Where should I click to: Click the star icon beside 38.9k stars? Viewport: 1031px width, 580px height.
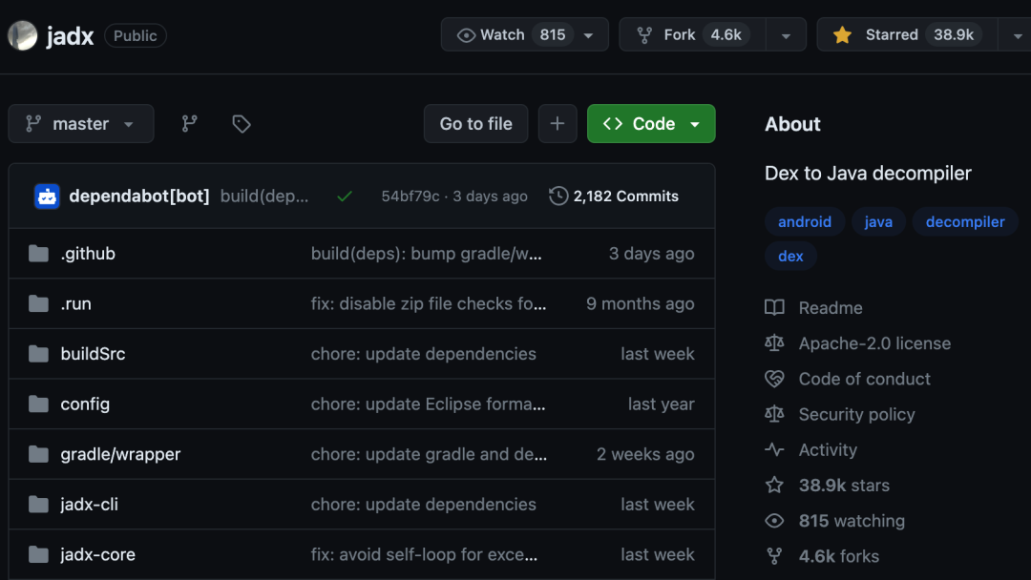(774, 485)
